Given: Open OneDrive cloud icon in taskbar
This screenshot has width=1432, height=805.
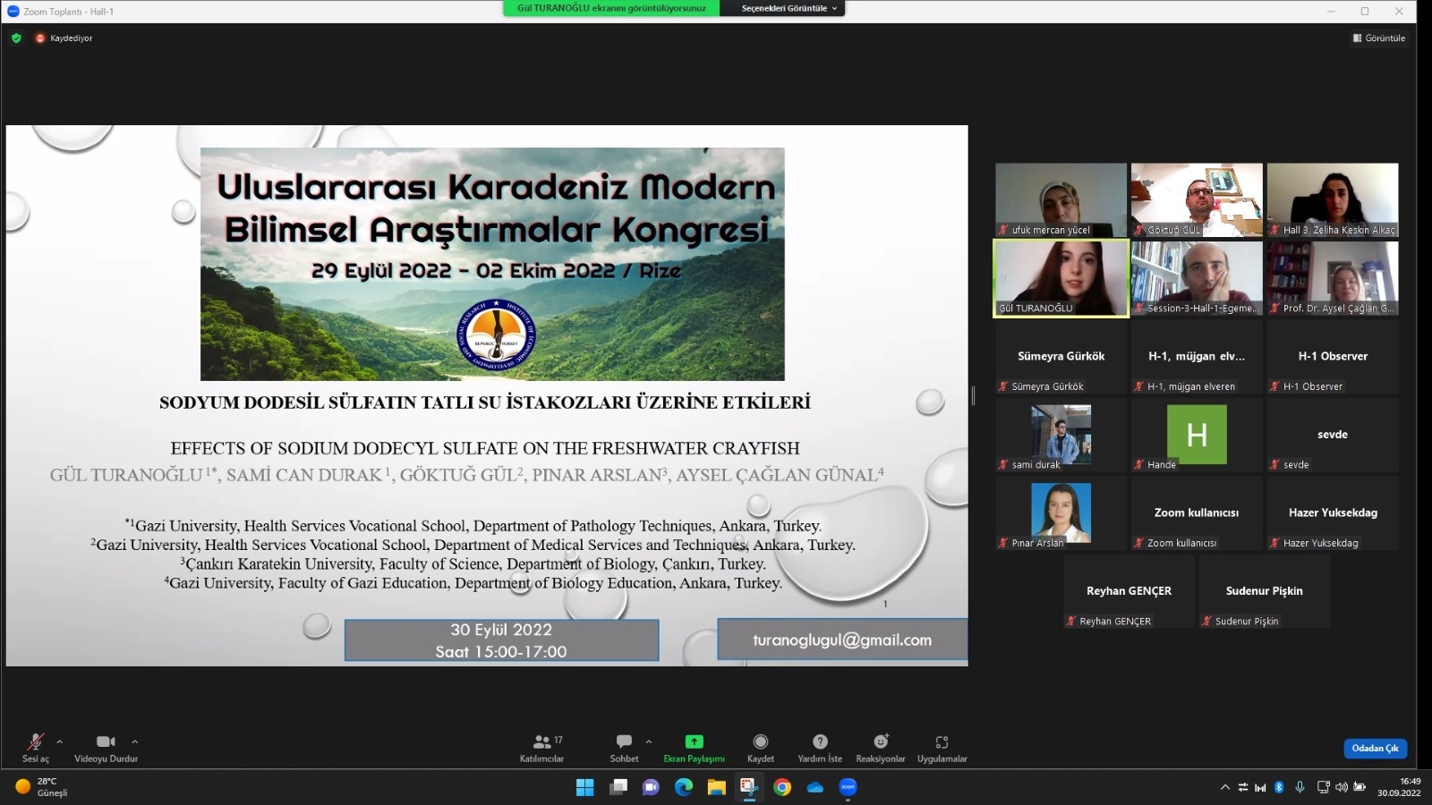Looking at the screenshot, I should [815, 787].
